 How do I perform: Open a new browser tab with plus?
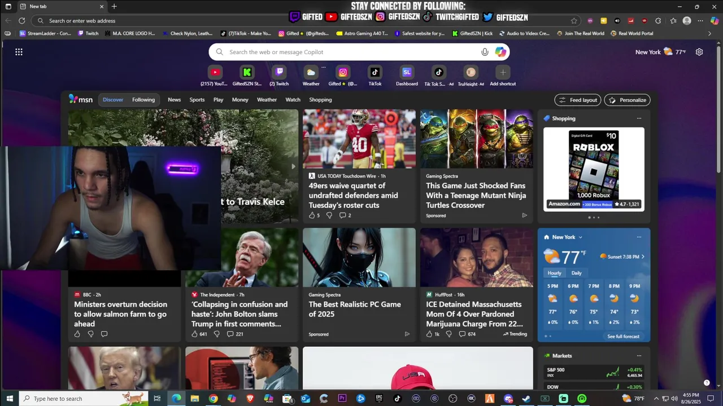(x=114, y=6)
